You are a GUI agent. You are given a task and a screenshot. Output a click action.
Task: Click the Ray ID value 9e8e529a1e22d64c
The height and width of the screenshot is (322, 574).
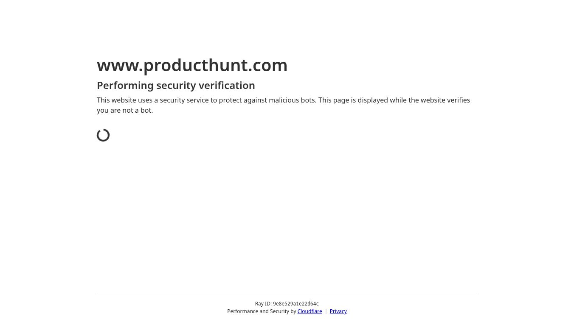click(x=296, y=304)
